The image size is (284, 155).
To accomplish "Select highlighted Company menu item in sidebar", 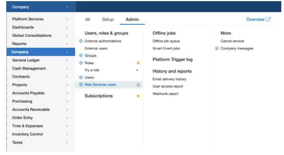I will pos(41,52).
